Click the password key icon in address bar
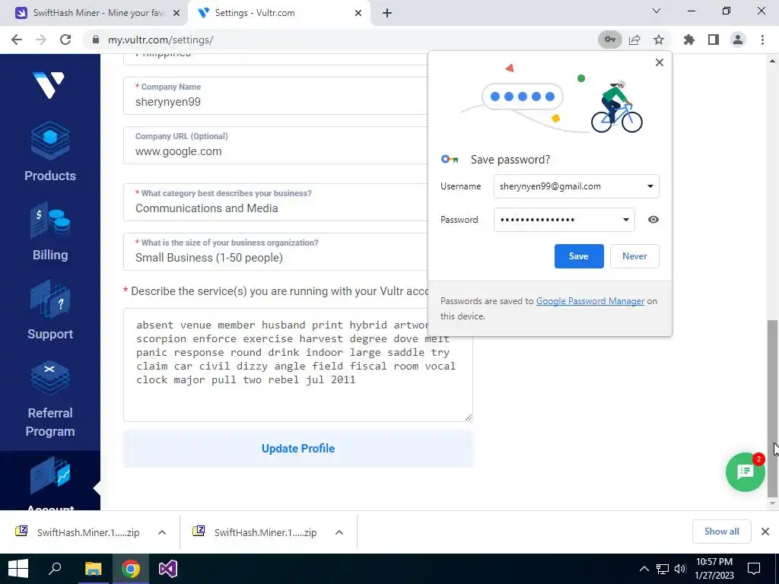Screen dimensions: 779x584 pyautogui.click(x=609, y=40)
